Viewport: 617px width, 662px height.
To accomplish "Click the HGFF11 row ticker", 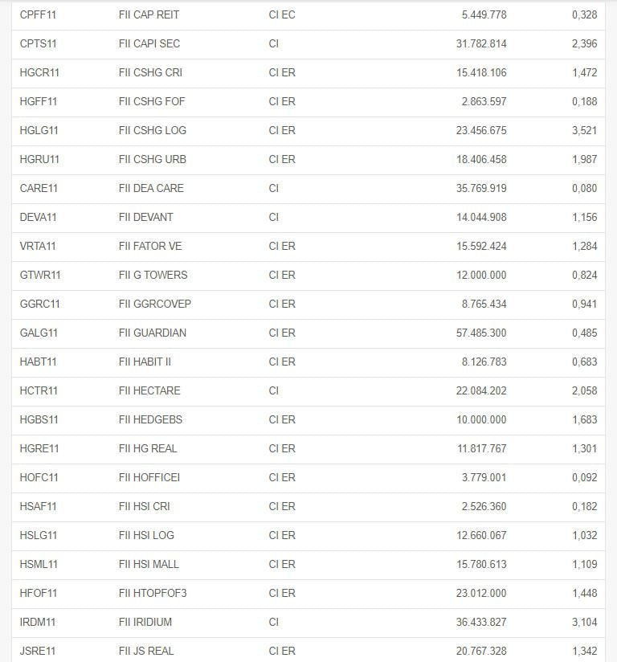I will pyautogui.click(x=39, y=102).
